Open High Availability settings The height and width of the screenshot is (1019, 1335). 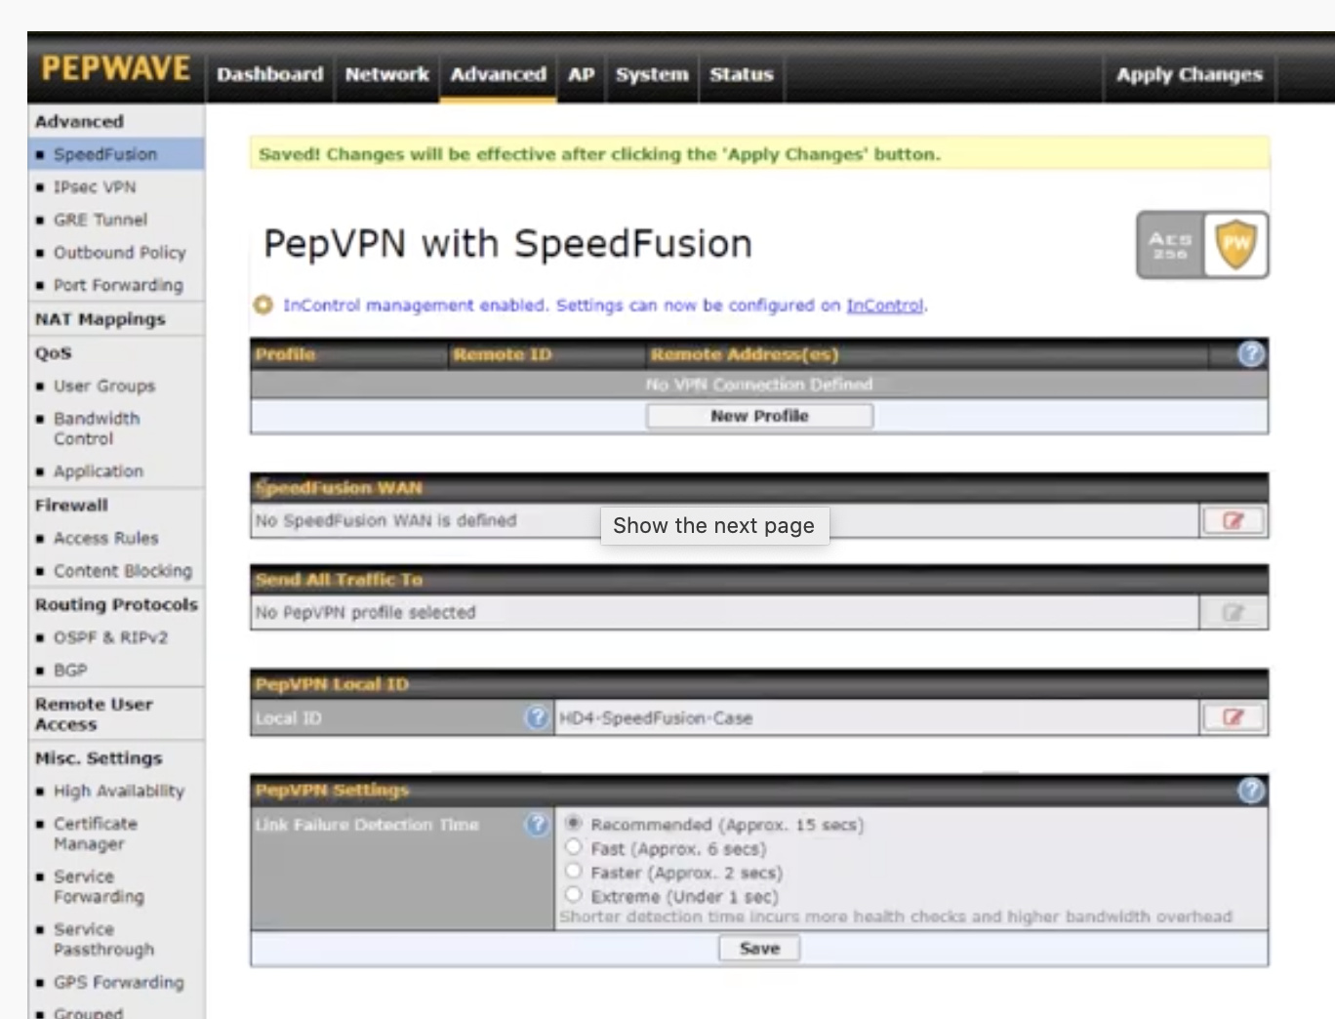tap(119, 791)
